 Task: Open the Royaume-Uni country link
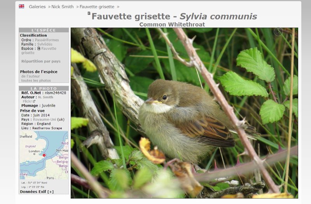point(44,120)
